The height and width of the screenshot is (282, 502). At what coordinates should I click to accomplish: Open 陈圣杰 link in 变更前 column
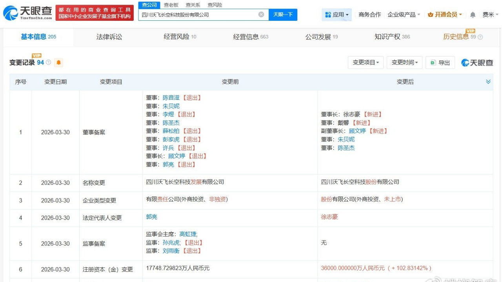point(171,123)
